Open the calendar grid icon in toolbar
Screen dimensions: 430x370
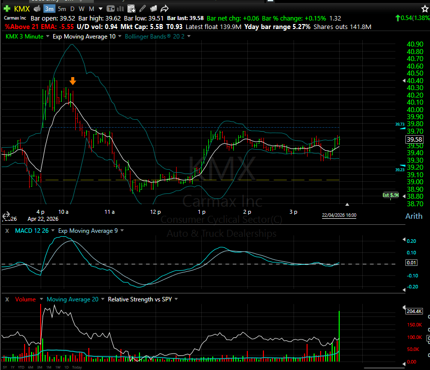131,9
